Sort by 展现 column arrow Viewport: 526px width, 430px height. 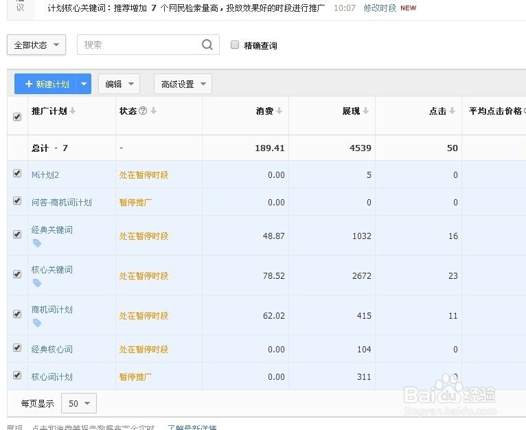(365, 111)
